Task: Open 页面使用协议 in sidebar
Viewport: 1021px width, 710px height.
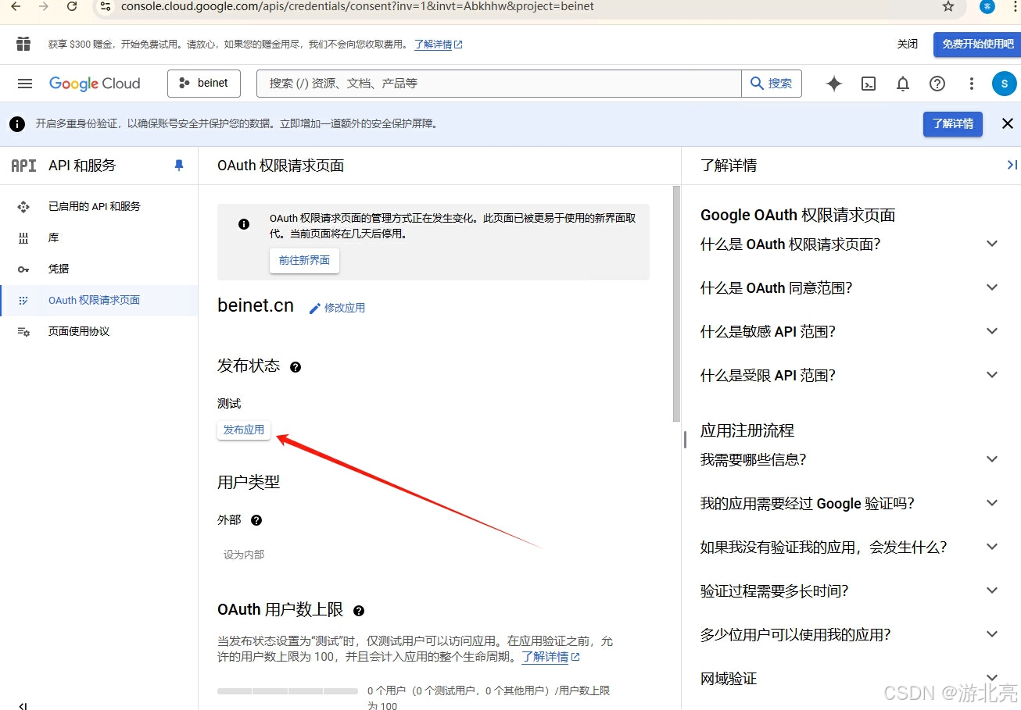Action: [99, 331]
